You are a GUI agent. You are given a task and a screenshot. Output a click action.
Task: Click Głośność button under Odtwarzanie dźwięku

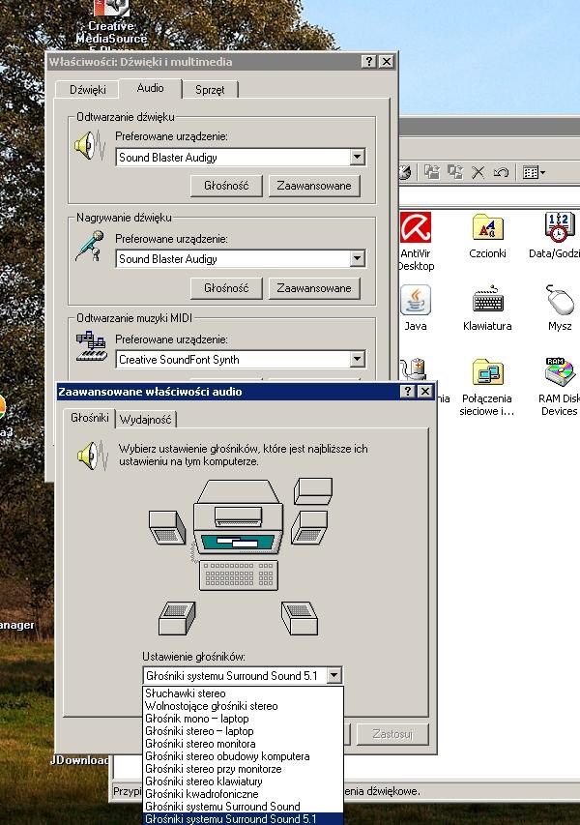click(226, 186)
